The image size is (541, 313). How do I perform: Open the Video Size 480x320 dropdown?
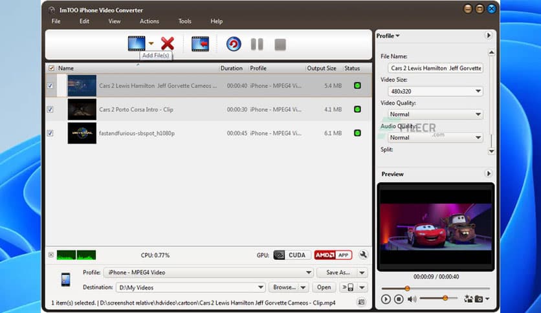pyautogui.click(x=436, y=91)
